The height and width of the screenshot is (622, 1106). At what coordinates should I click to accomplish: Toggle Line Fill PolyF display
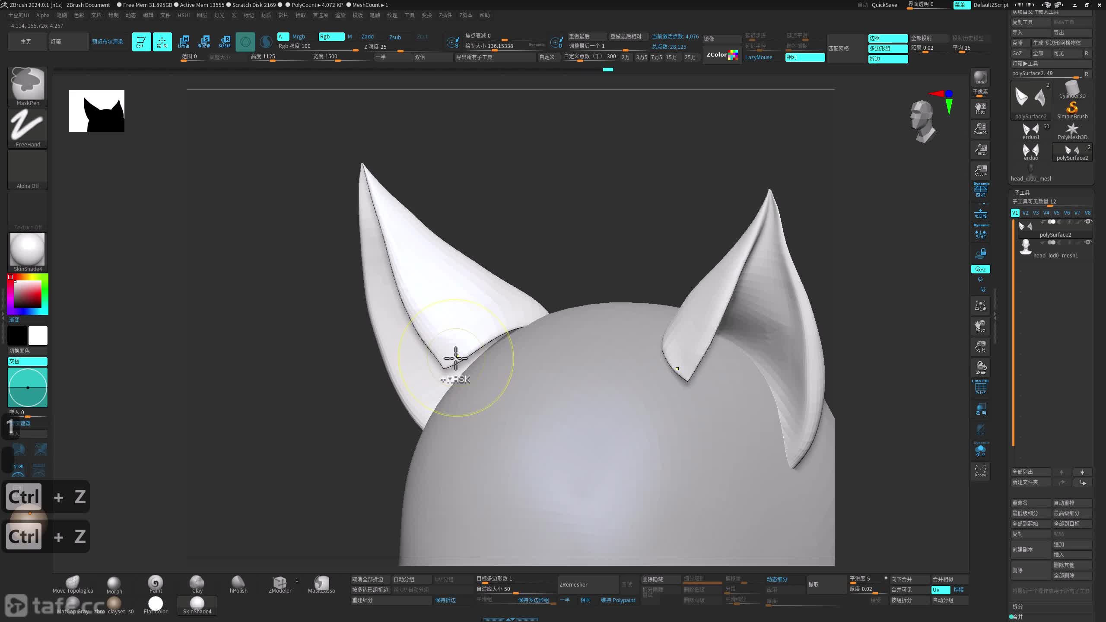pos(980,387)
